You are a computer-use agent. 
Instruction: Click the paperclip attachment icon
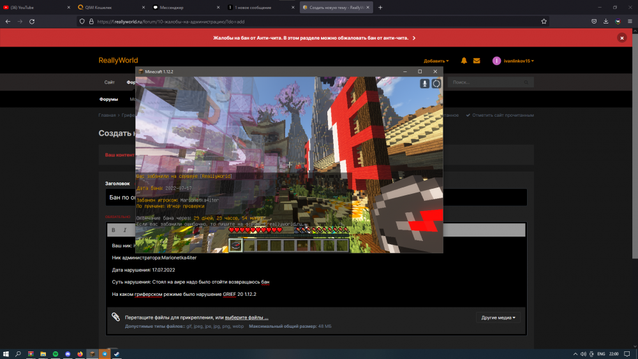(x=115, y=317)
